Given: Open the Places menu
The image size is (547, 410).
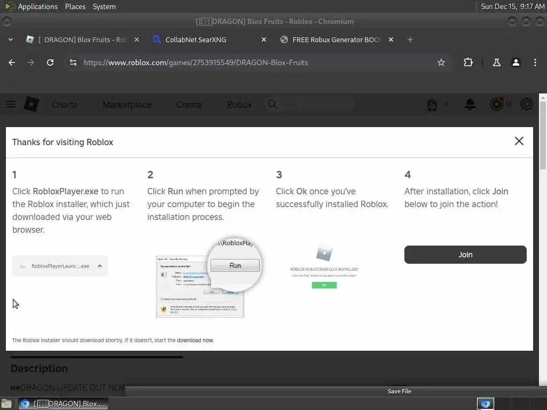Looking at the screenshot, I should (75, 6).
